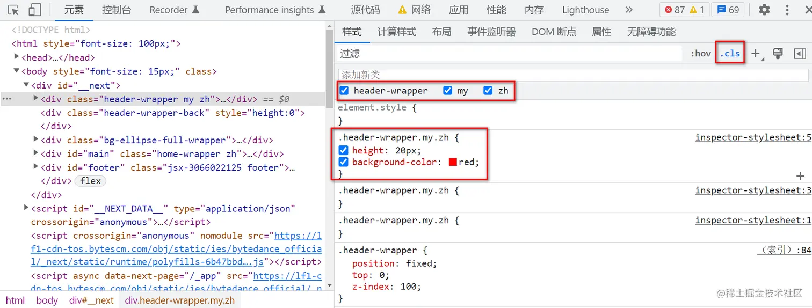Click the yellow warning count badge
Screen dimensions: 812x308
pyautogui.click(x=697, y=10)
